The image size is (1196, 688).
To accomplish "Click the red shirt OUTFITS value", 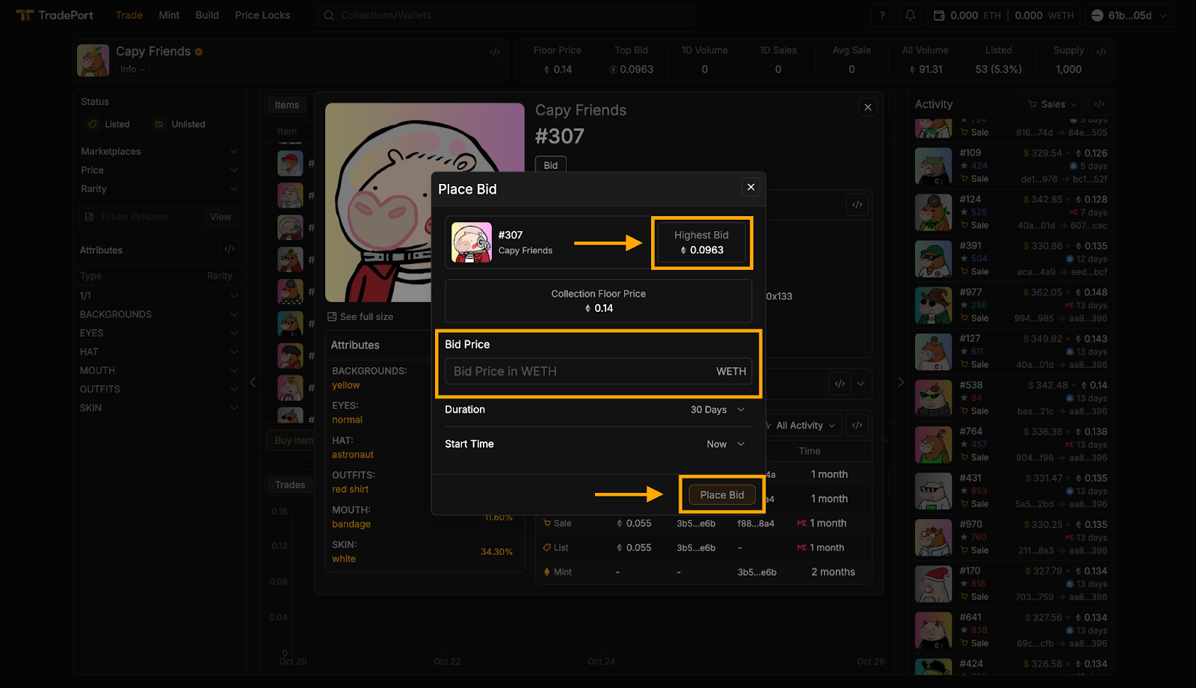I will [x=351, y=489].
